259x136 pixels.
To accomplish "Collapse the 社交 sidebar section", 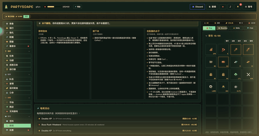I will point(17,75).
